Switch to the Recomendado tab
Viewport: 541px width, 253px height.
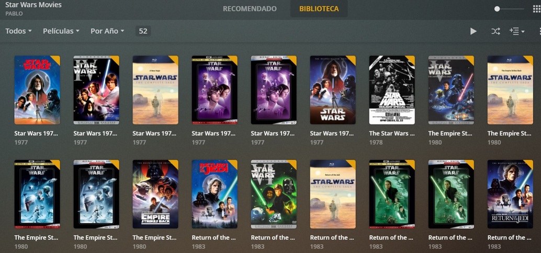click(250, 8)
